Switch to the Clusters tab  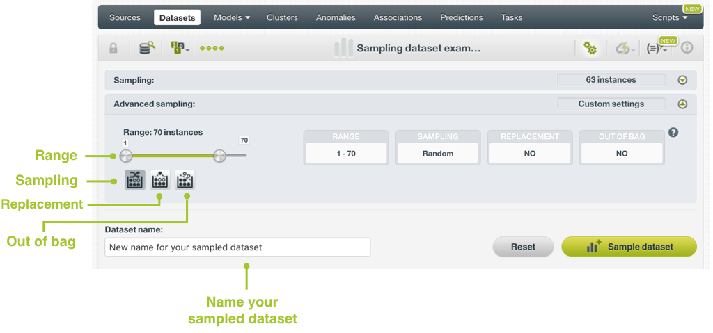click(x=282, y=17)
